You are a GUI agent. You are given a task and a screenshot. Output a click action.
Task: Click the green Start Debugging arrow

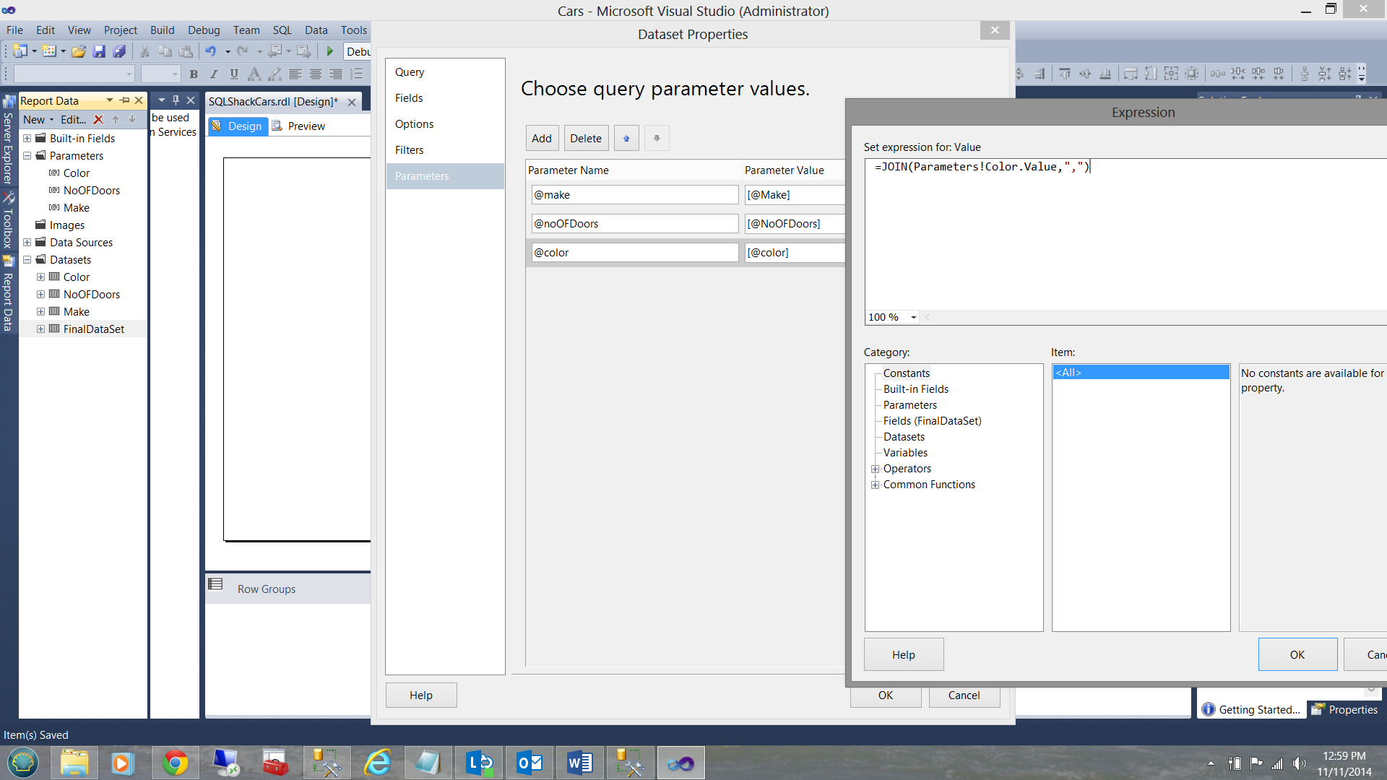tap(330, 51)
